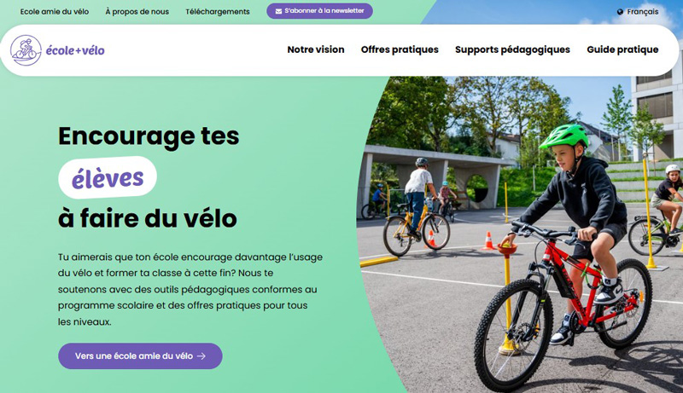Click the arrow icon in purple button
The image size is (683, 393).
(201, 356)
